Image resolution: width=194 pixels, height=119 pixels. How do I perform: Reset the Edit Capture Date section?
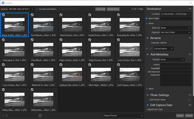190,105
